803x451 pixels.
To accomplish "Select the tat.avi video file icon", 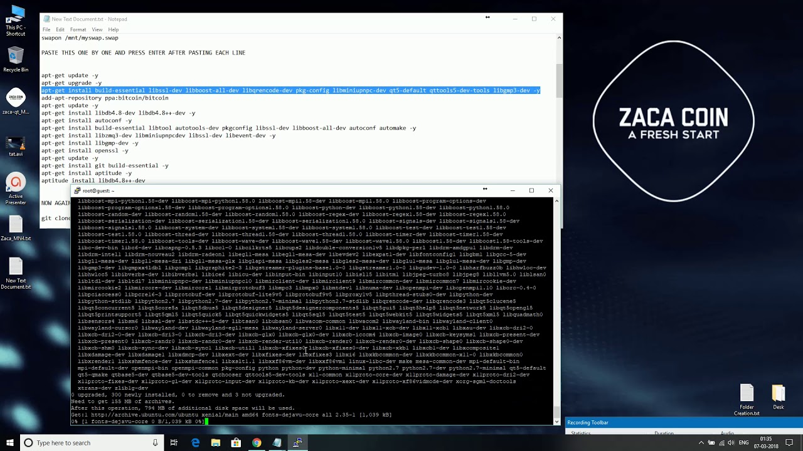I will point(16,146).
